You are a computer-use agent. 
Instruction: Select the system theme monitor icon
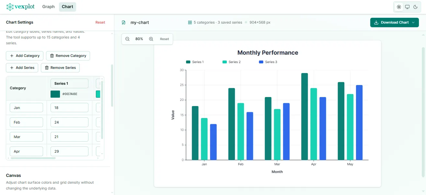(407, 7)
